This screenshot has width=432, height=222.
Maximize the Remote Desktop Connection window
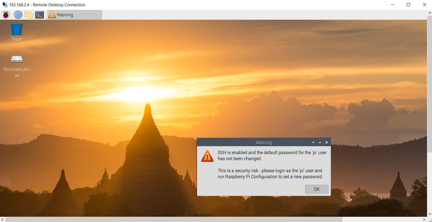[408, 5]
